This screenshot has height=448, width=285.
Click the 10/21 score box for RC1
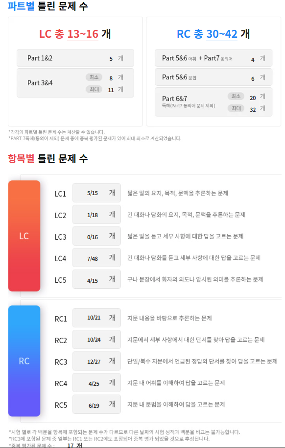pyautogui.click(x=96, y=318)
